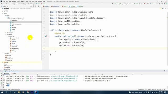168x94 pixels.
Task: Click the Rollback undo icon in toolbar
Action: [159, 4]
